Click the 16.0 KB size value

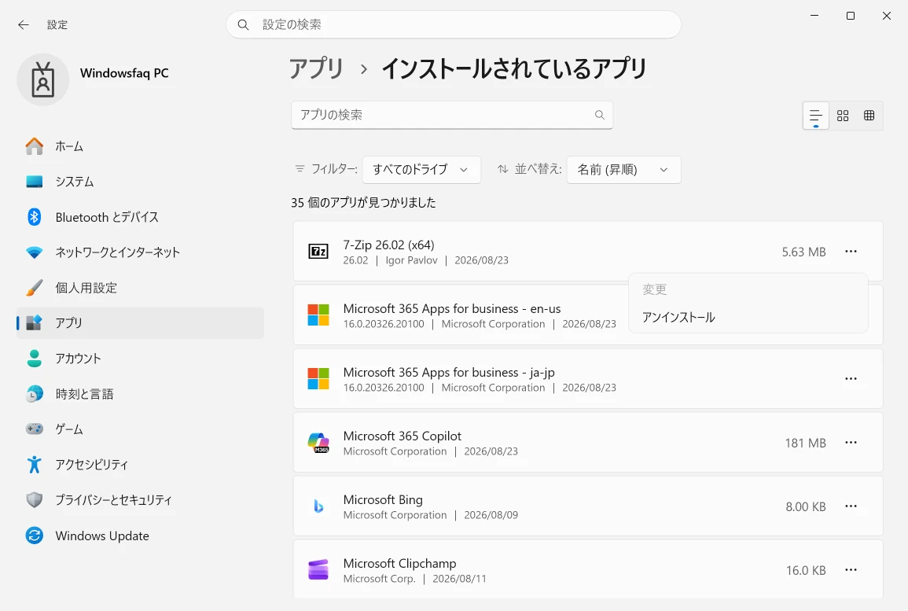[806, 570]
